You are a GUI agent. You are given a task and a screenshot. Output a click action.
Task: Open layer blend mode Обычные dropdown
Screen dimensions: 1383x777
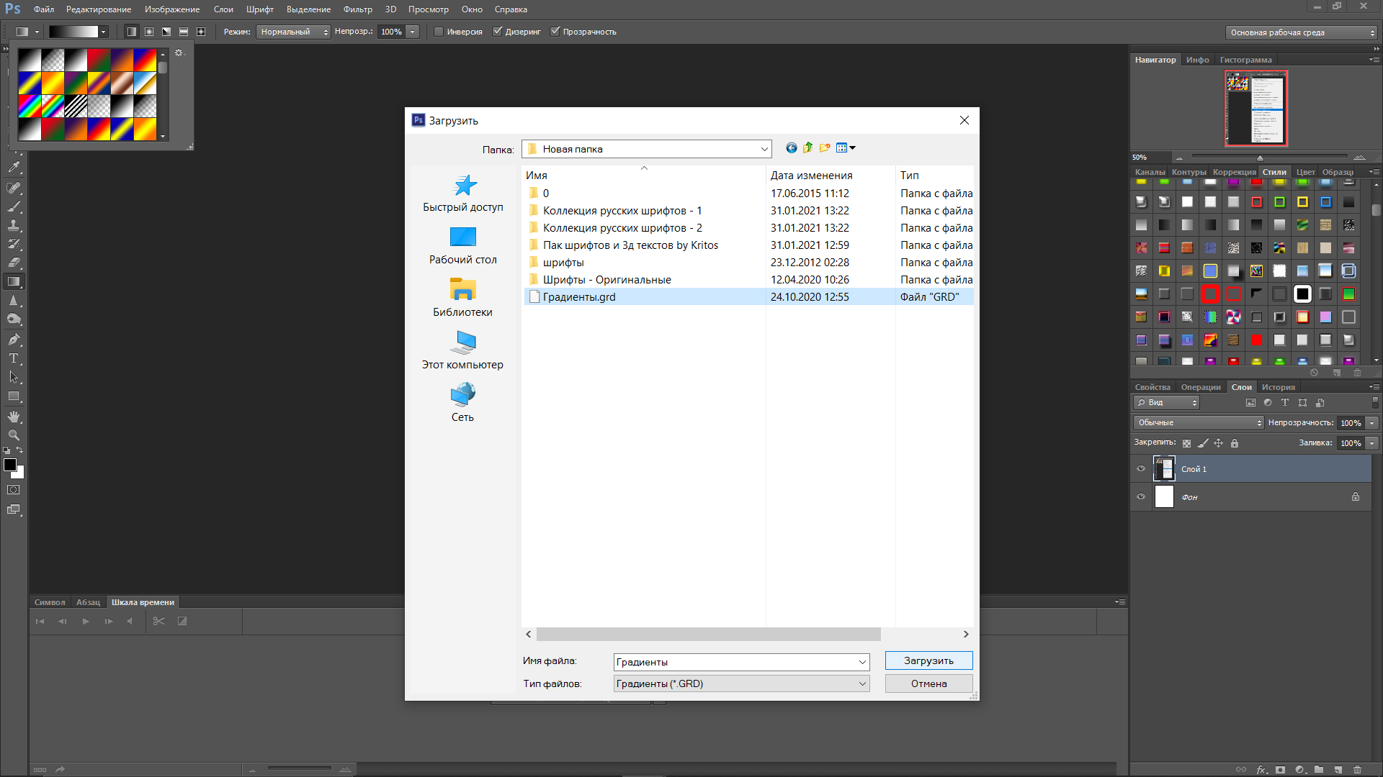(x=1199, y=423)
